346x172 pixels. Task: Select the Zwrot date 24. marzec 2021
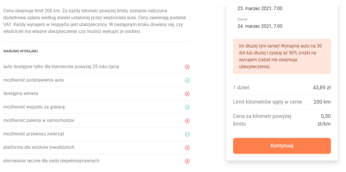(x=260, y=26)
